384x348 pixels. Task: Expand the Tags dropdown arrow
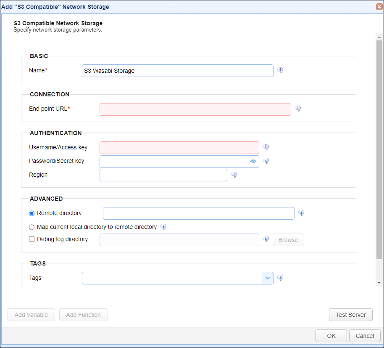click(x=268, y=278)
